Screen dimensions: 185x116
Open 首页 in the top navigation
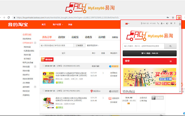point(44,24)
